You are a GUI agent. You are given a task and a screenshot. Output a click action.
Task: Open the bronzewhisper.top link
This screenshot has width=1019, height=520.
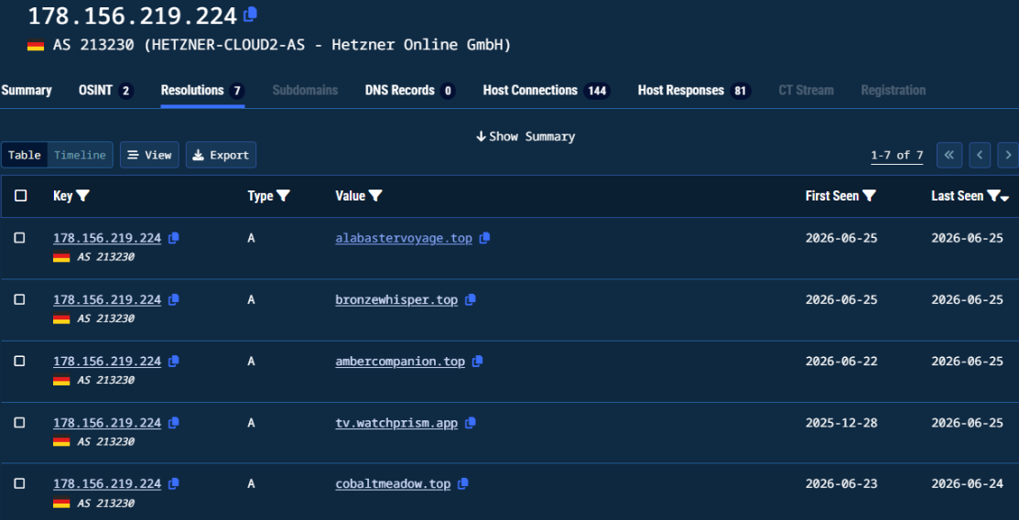point(396,299)
